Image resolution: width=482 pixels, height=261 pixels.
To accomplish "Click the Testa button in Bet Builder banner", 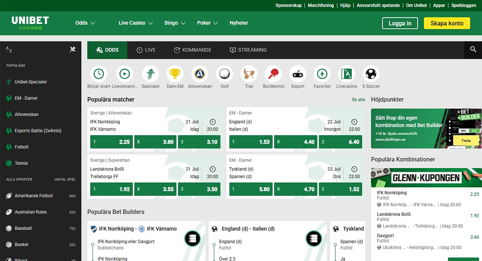I will pos(466,141).
